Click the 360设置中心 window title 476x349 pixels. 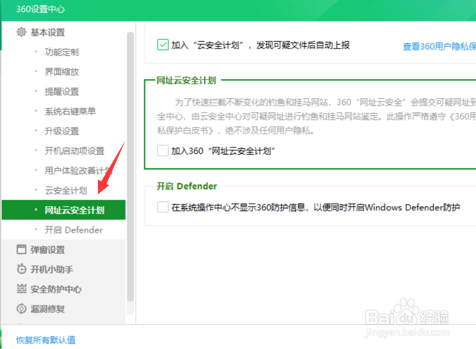click(x=40, y=9)
